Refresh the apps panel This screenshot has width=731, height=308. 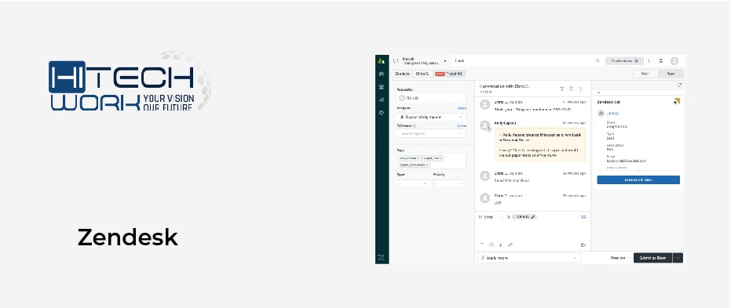[679, 85]
